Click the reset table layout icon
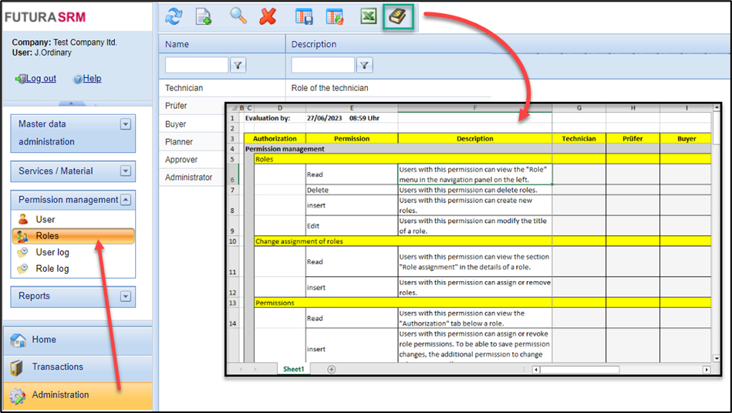 coord(334,16)
